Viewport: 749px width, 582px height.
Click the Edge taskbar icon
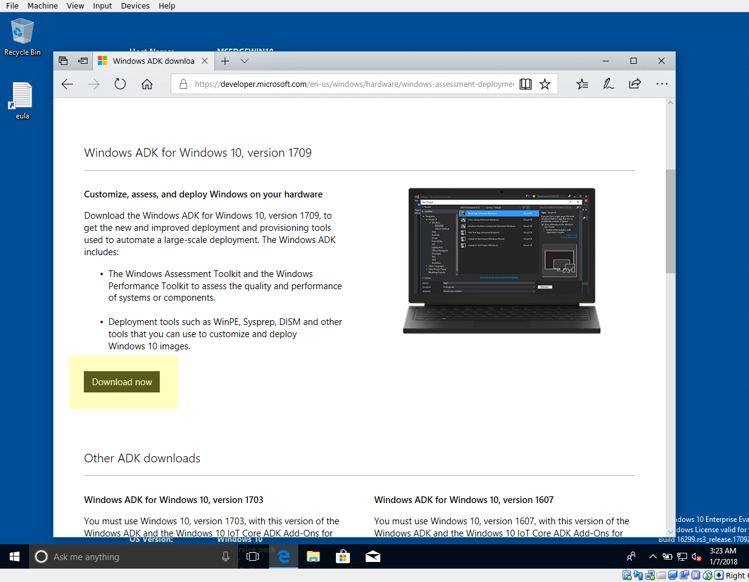(284, 556)
